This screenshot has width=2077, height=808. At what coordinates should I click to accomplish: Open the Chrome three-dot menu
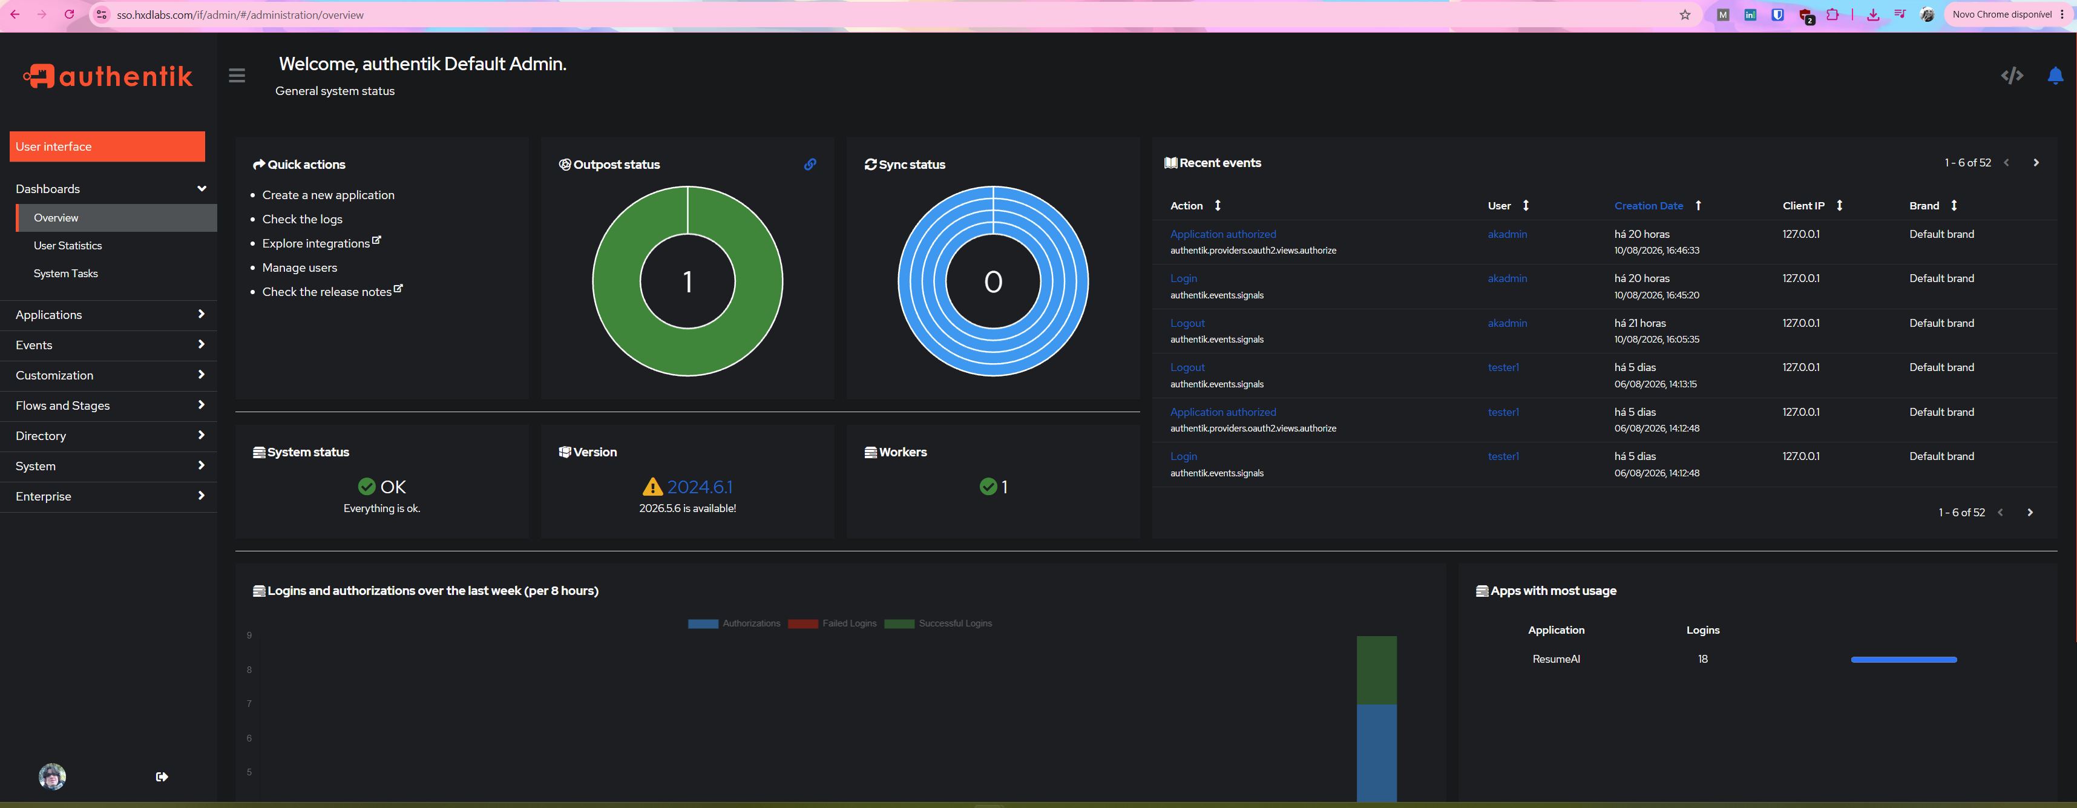point(2062,15)
